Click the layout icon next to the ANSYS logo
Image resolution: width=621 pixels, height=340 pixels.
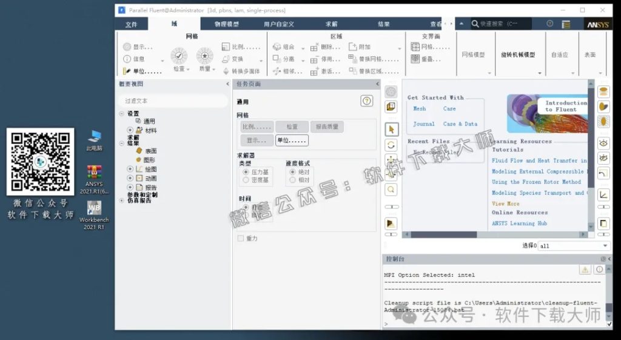tap(566, 24)
